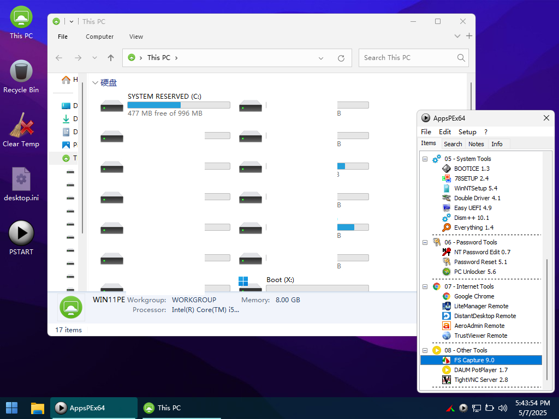The image size is (559, 419).
Task: Switch to Info tab in AppsPEx64
Action: click(x=497, y=144)
